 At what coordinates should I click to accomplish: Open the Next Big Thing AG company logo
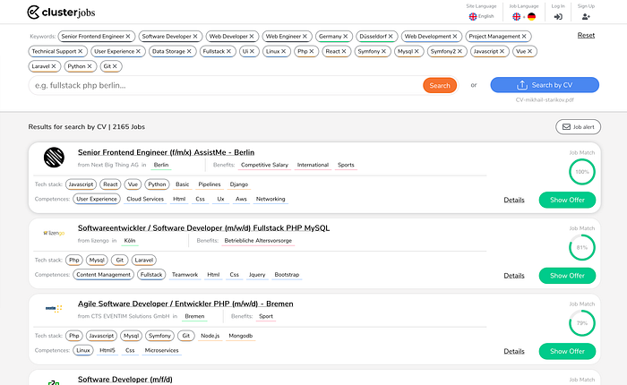(54, 157)
